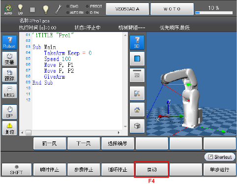Click 下一页 next page button
Screen dimensions: 237x184
point(84,144)
